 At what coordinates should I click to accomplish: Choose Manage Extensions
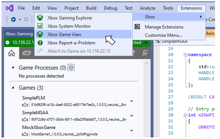(164, 27)
